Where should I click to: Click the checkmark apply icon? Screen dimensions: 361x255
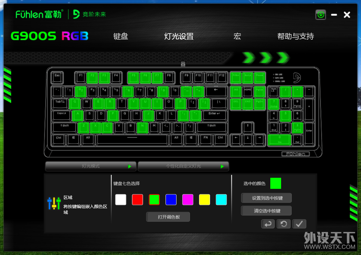tap(299, 224)
